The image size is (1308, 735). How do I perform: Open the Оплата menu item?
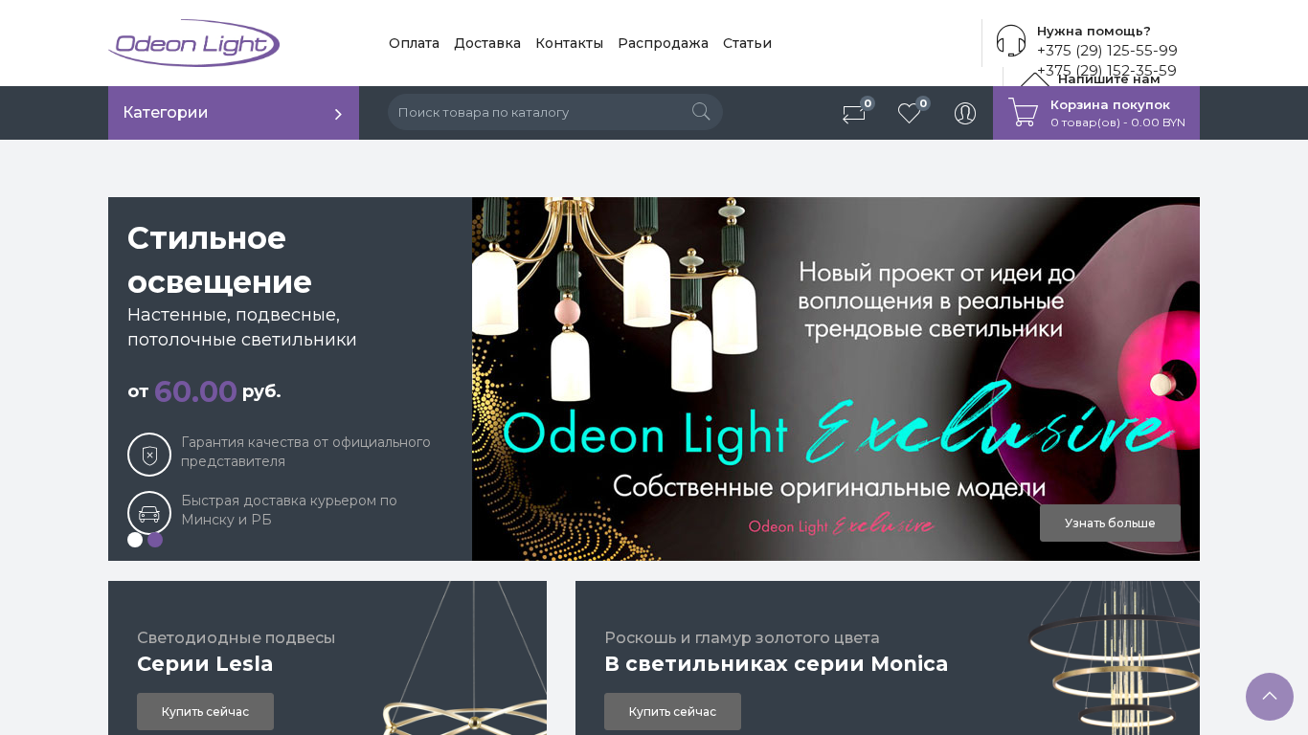point(414,43)
